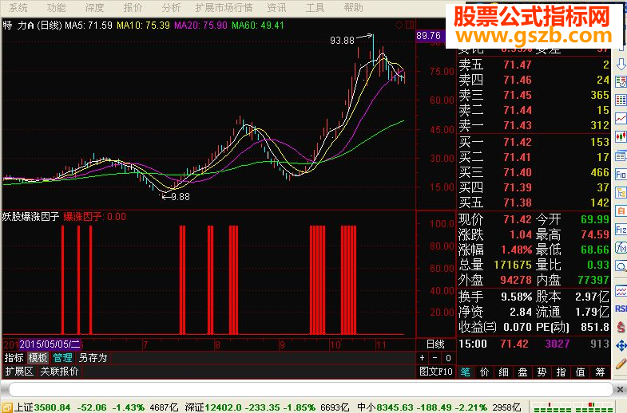The width and height of the screenshot is (627, 413).
Task: Click the wavy lines indicator icon
Action: pos(621,291)
